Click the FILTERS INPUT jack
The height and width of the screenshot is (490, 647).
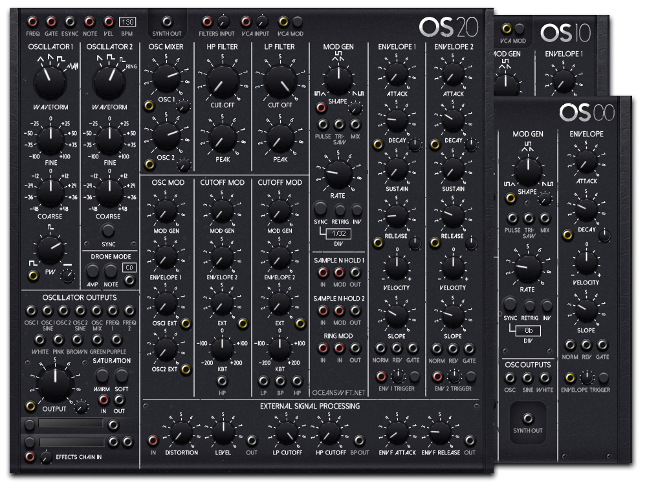207,21
